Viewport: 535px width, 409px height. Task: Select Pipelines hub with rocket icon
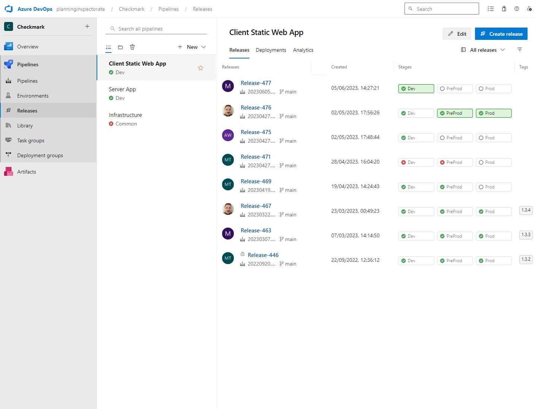48,64
